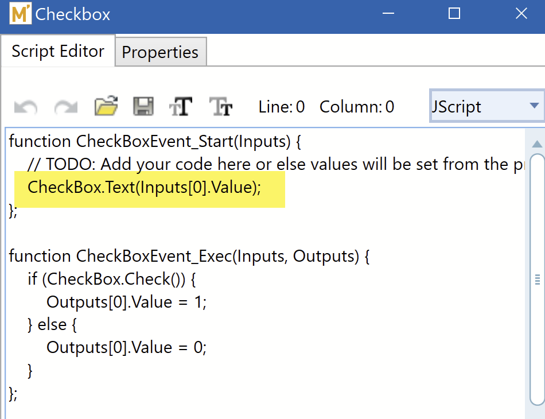545x419 pixels.
Task: Click the Line number indicator
Action: (282, 107)
